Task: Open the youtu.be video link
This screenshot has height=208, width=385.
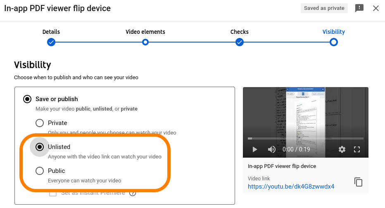Action: coord(291,187)
